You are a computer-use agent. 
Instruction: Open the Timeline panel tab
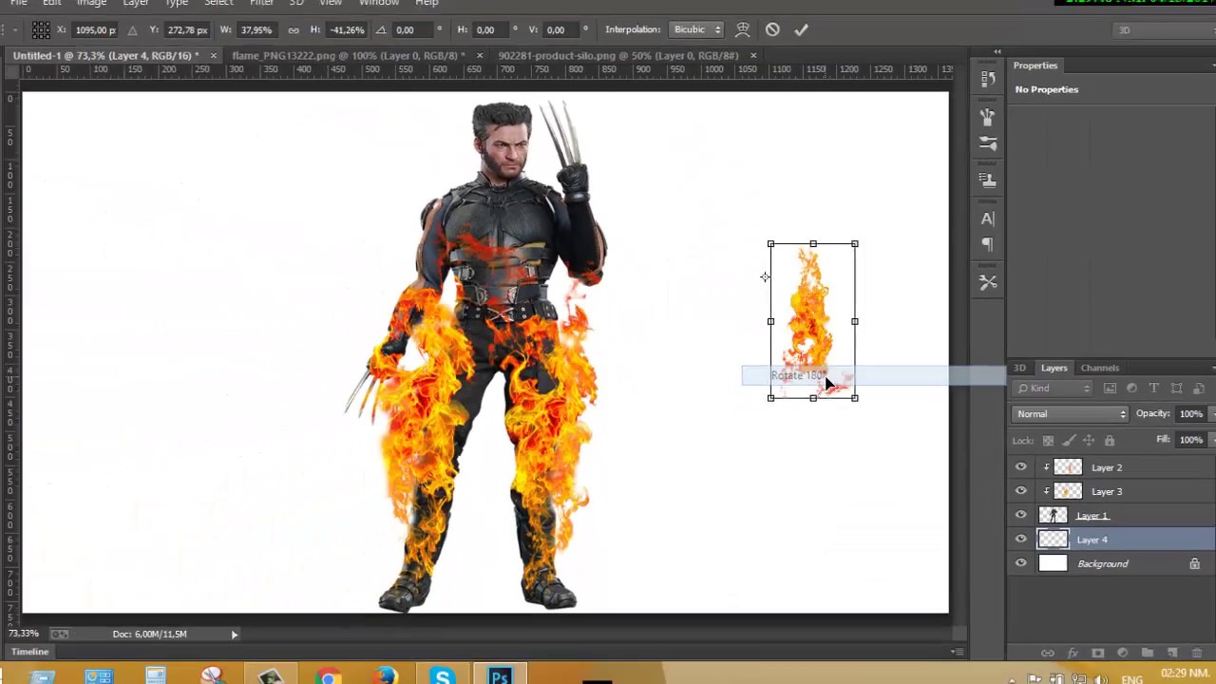(29, 652)
